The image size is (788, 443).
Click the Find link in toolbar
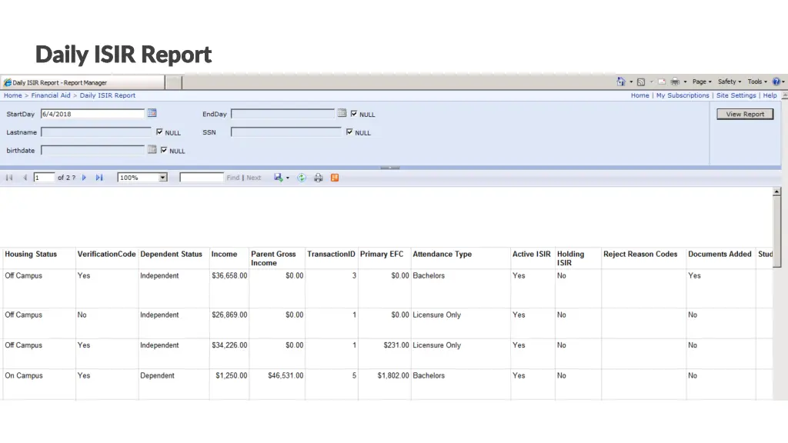point(232,178)
